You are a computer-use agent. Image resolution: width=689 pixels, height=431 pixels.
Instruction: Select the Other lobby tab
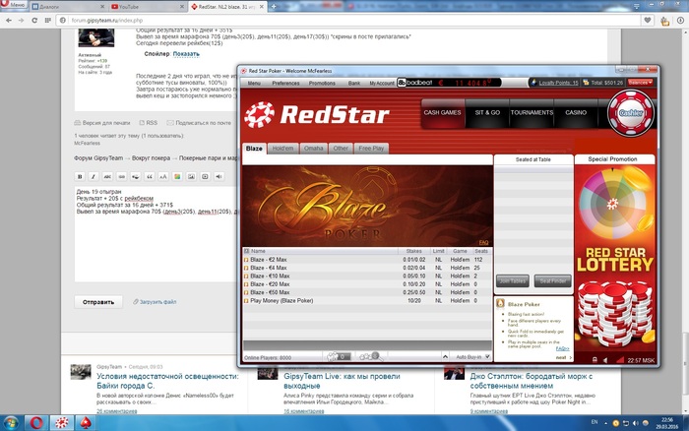tap(341, 149)
